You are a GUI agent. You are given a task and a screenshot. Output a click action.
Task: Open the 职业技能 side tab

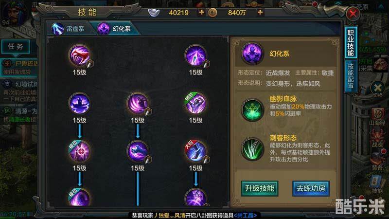(x=351, y=43)
